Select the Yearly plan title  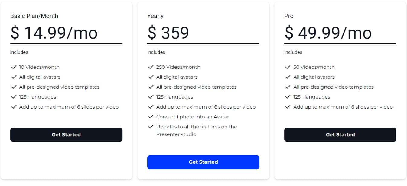(x=155, y=16)
